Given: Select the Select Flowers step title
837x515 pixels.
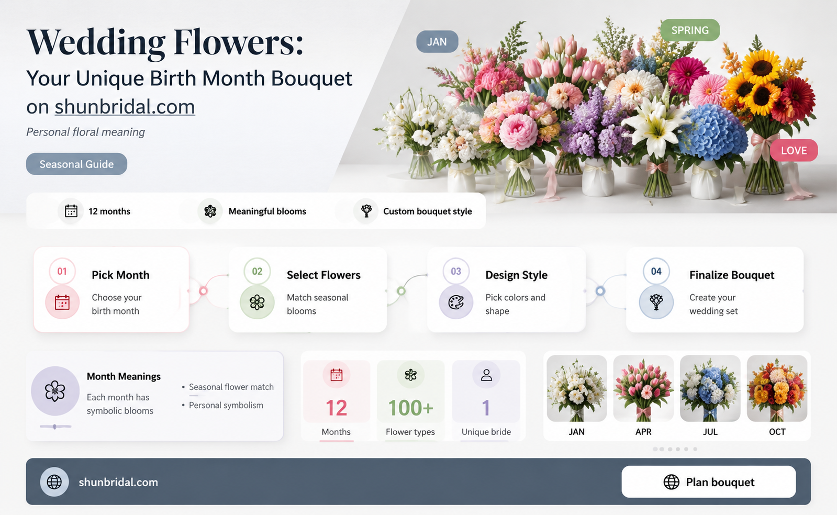Looking at the screenshot, I should [x=323, y=275].
